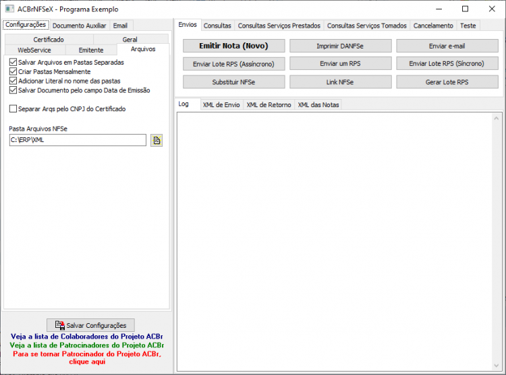Open the Email tab

click(120, 26)
